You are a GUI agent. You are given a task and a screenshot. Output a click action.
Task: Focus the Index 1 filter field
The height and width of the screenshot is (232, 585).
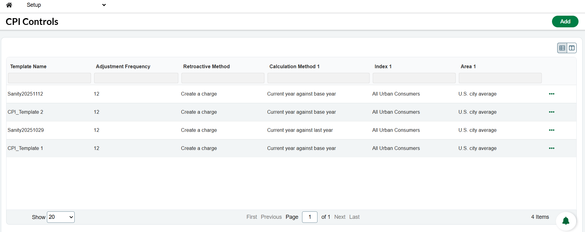(414, 78)
